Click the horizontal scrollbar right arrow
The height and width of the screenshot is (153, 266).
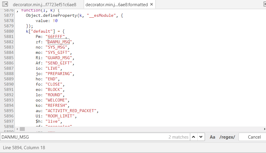coord(264,129)
